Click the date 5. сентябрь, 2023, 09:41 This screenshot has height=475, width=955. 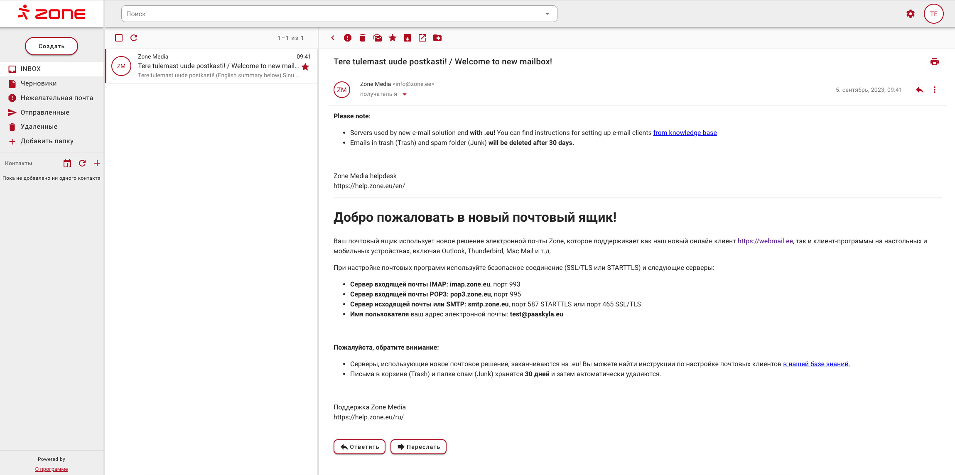[869, 90]
